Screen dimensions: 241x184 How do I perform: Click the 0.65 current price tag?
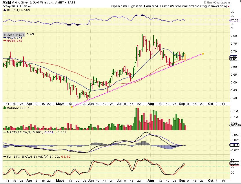pos(234,59)
